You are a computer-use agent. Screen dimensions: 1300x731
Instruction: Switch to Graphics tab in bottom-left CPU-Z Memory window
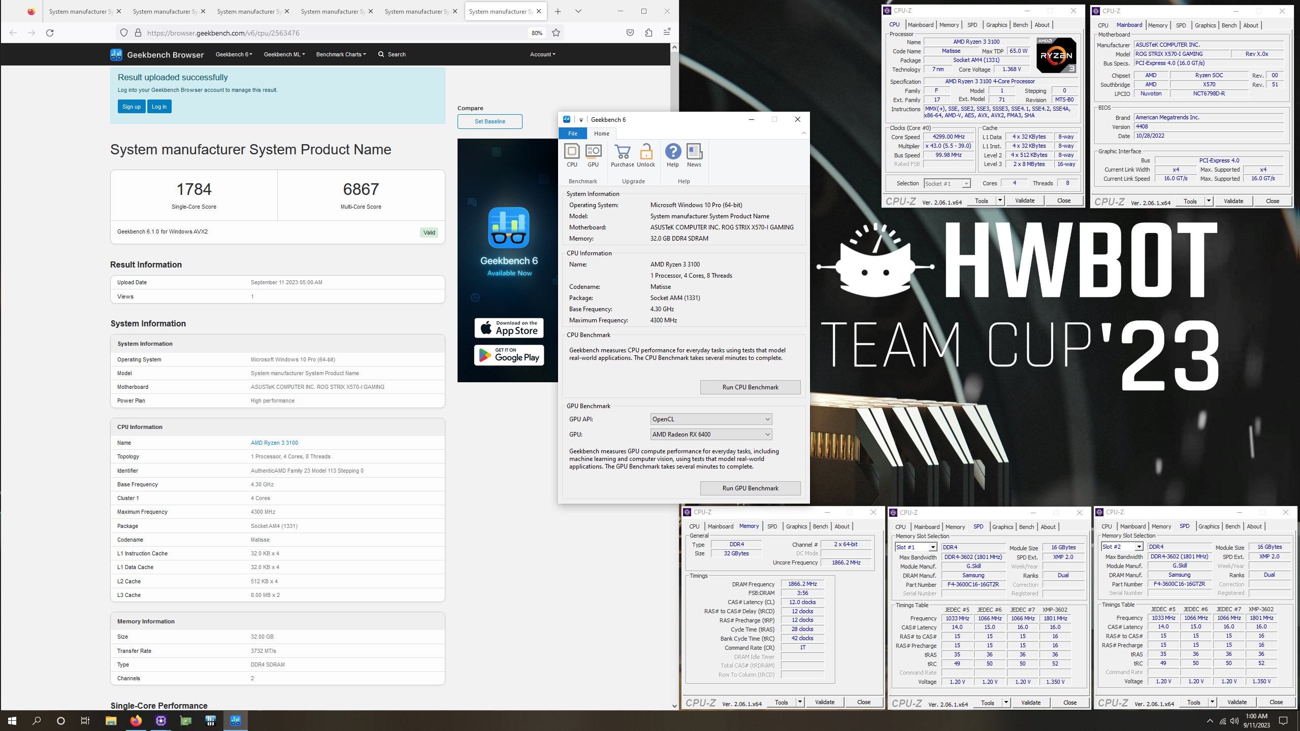tap(797, 526)
